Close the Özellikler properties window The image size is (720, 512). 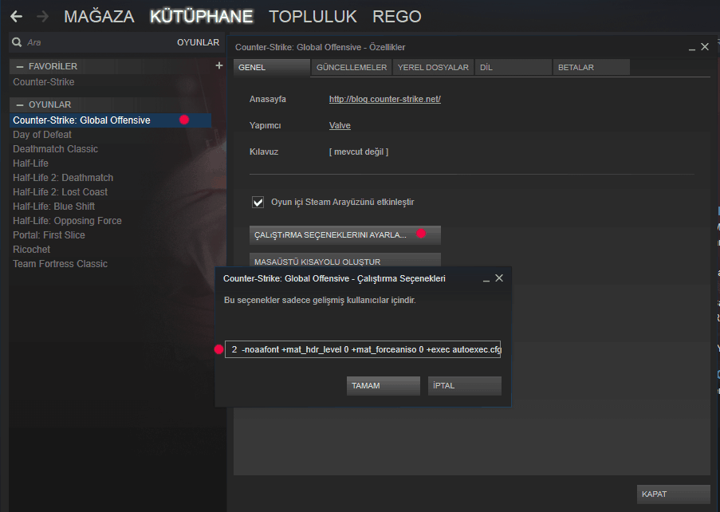[x=705, y=47]
